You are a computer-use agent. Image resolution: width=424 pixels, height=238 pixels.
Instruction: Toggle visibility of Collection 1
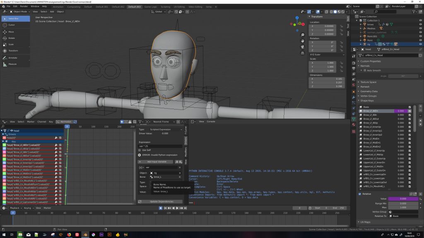pyautogui.click(x=420, y=21)
